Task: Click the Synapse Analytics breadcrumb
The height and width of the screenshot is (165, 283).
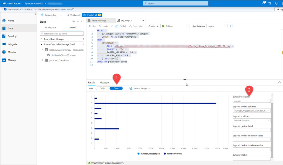Action: click(x=34, y=3)
